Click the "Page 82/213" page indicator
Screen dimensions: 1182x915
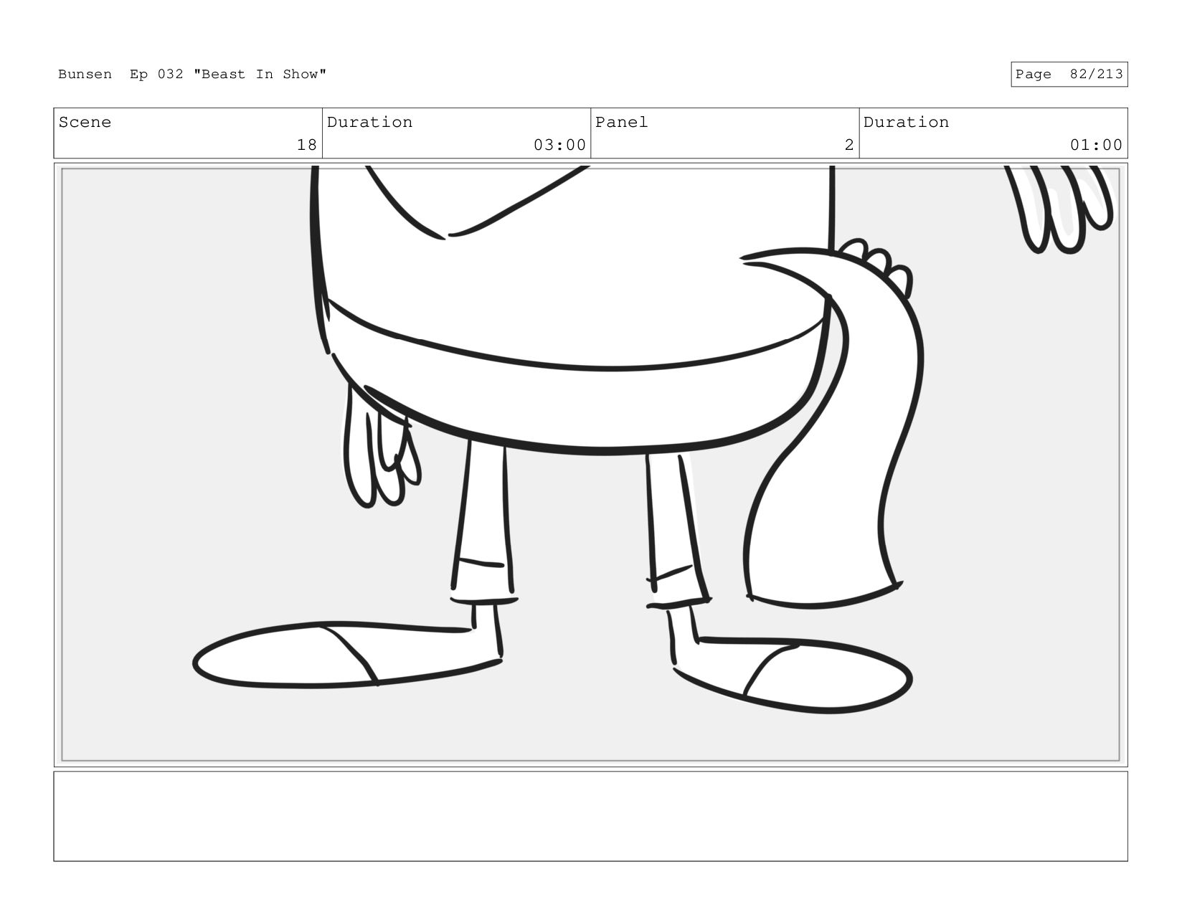pos(1069,75)
